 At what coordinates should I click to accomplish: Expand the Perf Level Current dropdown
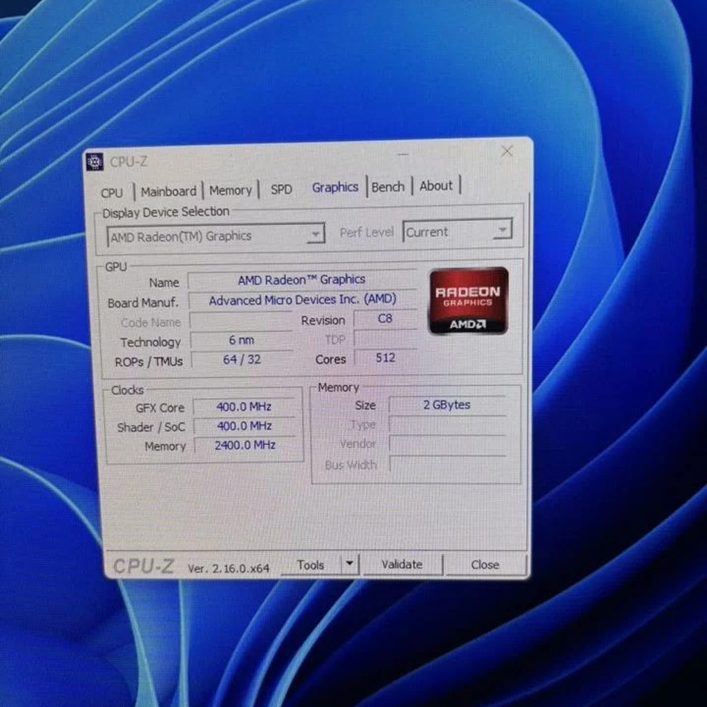tap(457, 232)
